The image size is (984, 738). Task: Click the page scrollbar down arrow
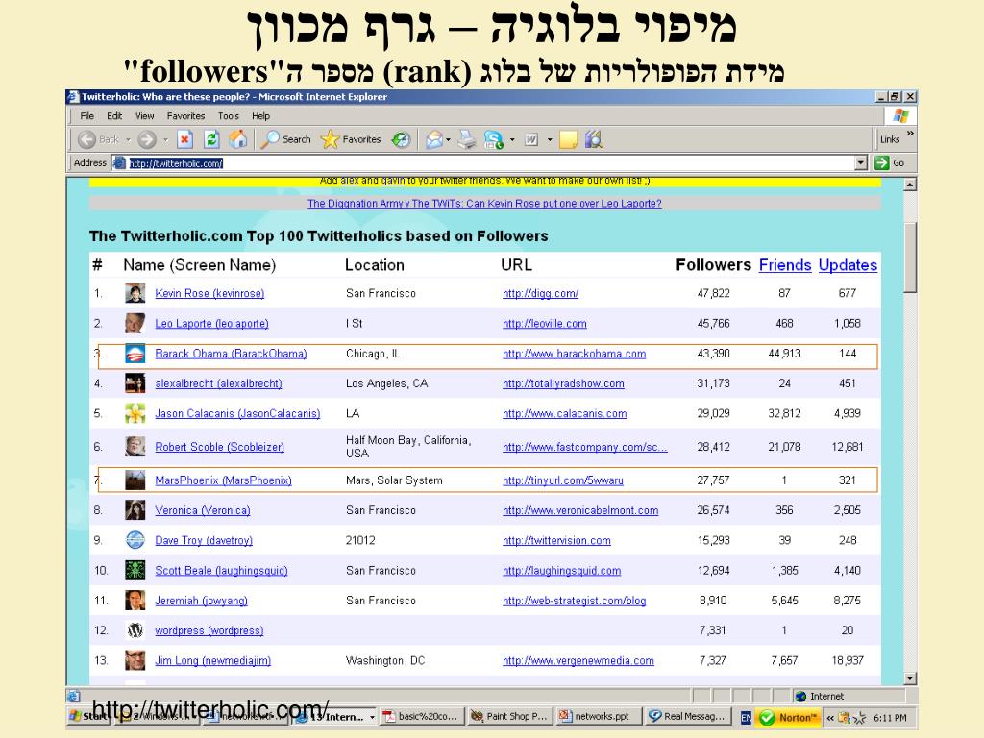click(910, 678)
